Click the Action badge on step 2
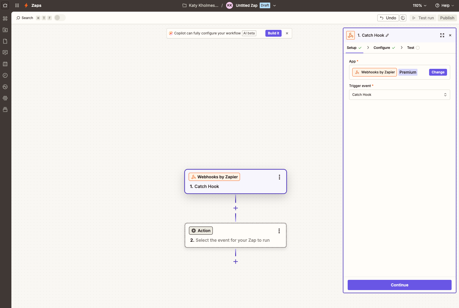The image size is (459, 308). (x=201, y=231)
